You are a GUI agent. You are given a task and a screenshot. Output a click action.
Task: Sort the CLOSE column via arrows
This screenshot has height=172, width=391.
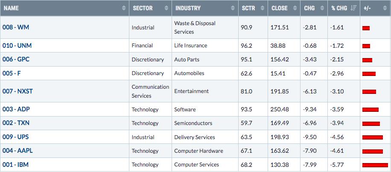[x=295, y=8]
